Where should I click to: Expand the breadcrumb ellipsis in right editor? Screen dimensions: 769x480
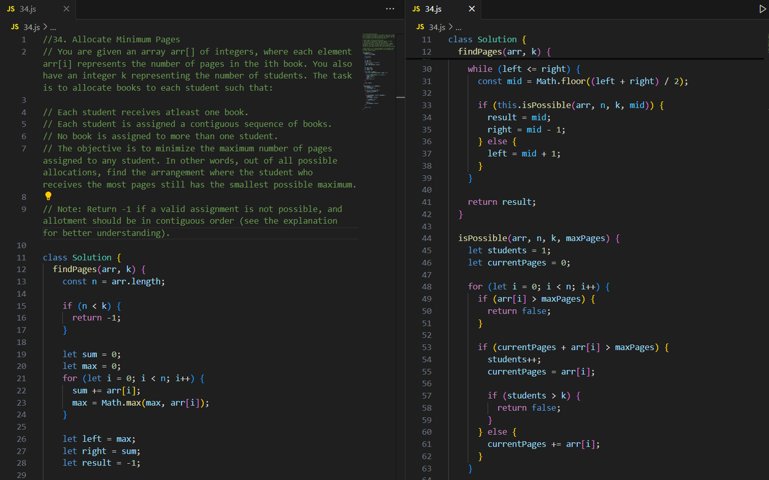(x=459, y=27)
